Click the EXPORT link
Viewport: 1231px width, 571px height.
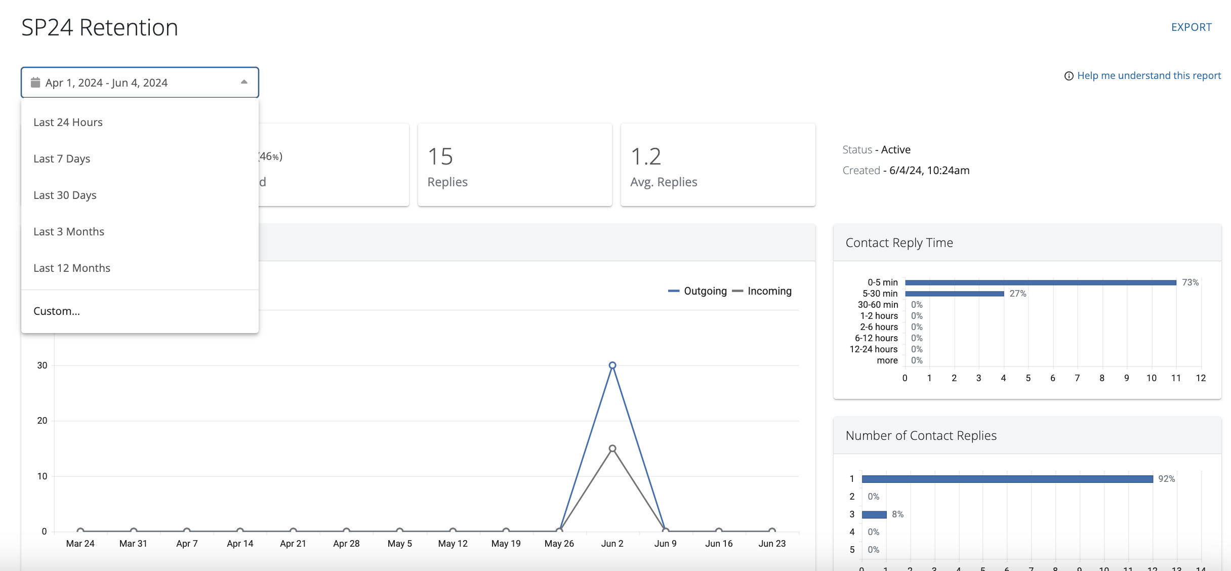click(x=1191, y=27)
